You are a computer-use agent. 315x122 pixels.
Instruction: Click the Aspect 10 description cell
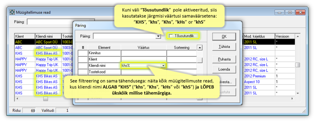point(259,82)
